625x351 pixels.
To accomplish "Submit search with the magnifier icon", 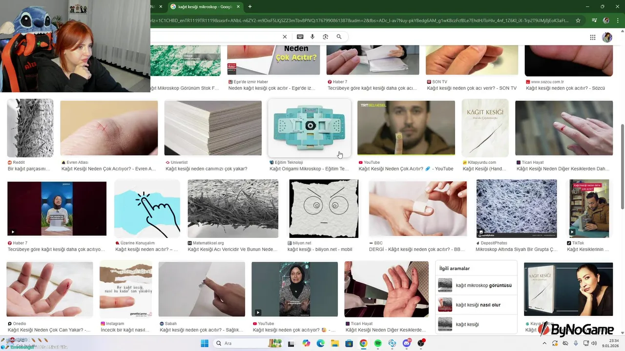I will [339, 37].
